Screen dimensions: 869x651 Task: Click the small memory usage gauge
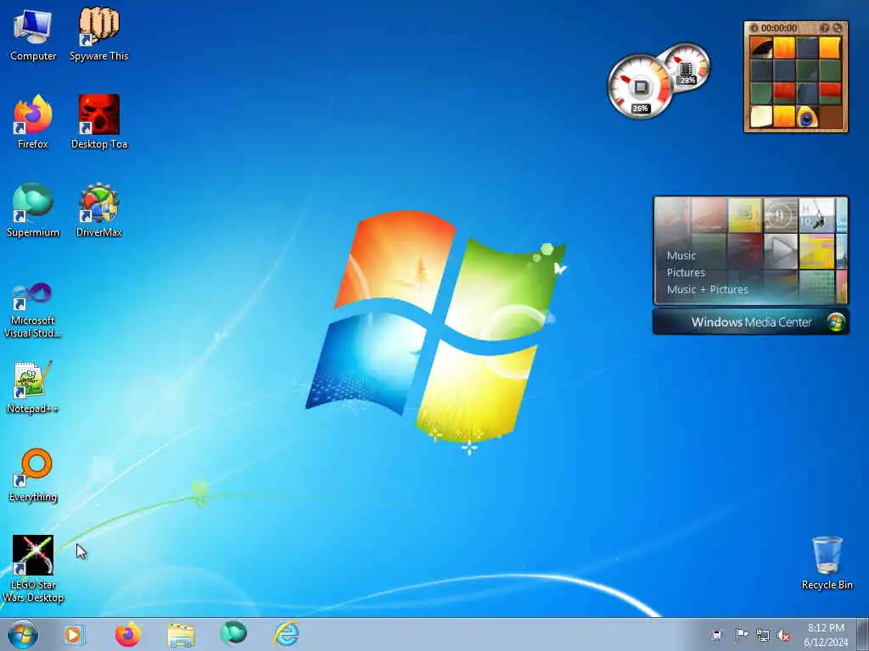tap(687, 68)
